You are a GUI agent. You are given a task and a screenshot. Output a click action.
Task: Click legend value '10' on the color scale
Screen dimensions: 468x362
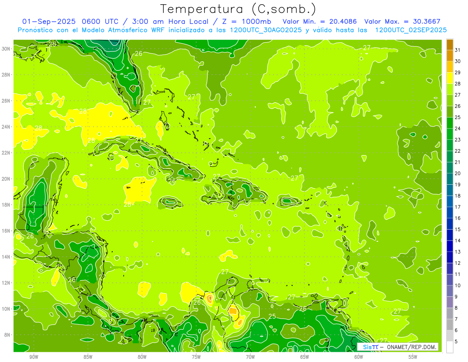[x=458, y=285]
